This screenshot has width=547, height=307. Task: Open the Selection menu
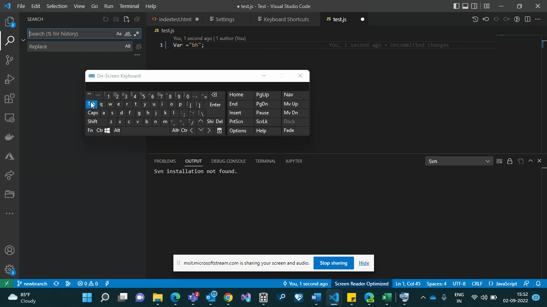click(x=57, y=6)
